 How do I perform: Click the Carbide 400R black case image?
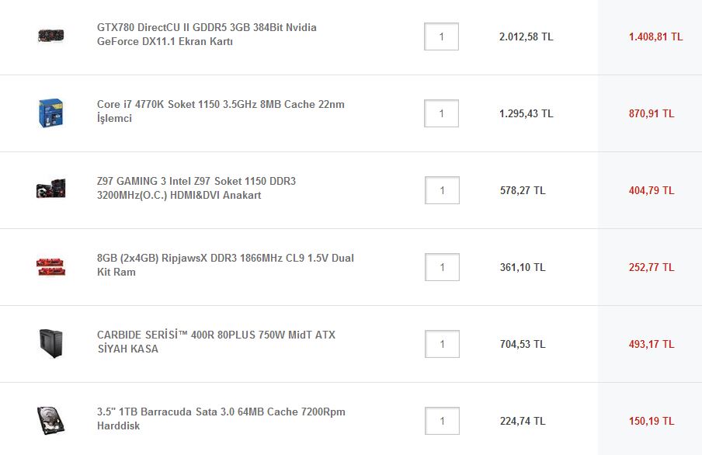coord(50,343)
